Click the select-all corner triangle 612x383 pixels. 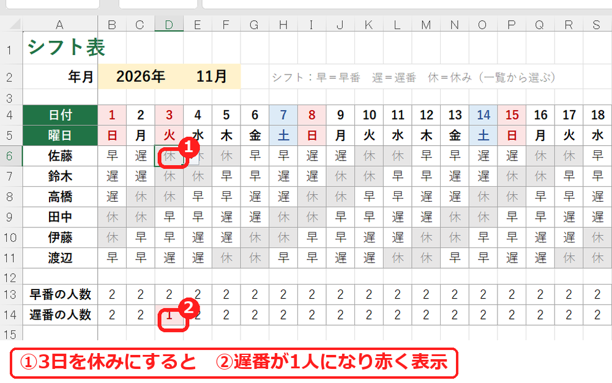[15, 24]
